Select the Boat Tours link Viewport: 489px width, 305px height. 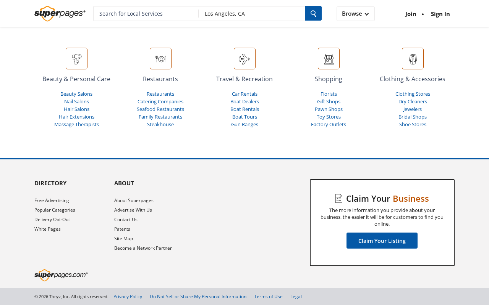[244, 117]
